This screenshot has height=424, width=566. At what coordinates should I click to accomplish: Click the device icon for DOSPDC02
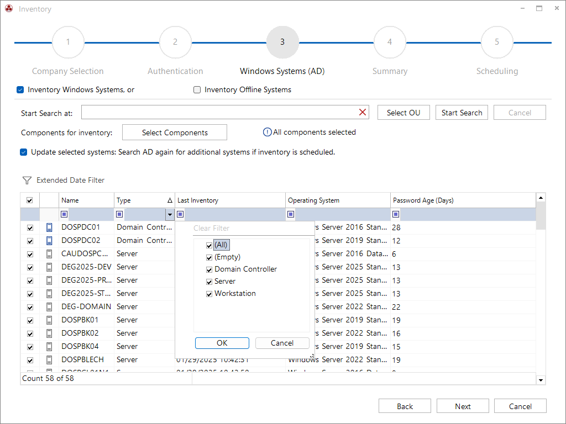click(49, 241)
